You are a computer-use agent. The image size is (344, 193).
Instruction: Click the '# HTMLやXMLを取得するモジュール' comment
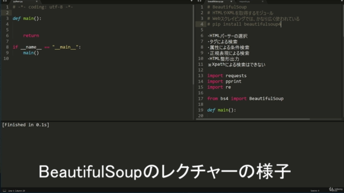pyautogui.click(x=240, y=13)
